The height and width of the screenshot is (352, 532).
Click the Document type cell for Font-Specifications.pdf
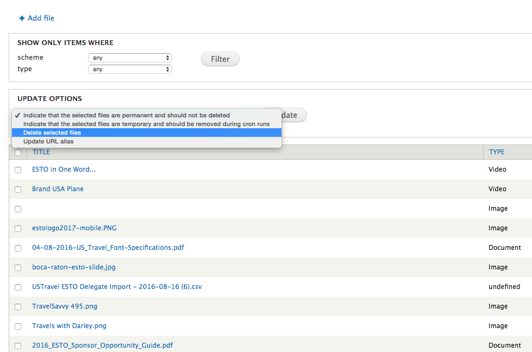click(x=504, y=248)
